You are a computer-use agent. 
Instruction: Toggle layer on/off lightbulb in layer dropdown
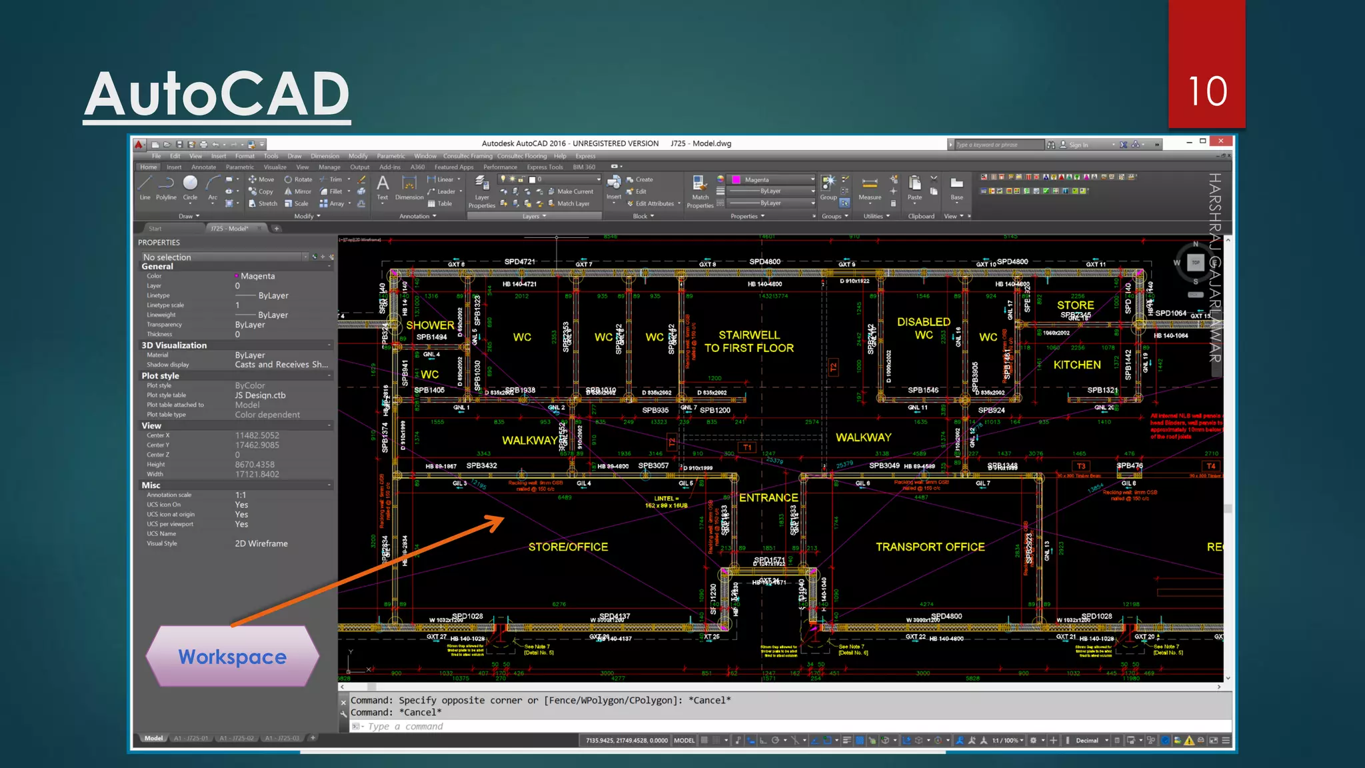click(x=503, y=179)
